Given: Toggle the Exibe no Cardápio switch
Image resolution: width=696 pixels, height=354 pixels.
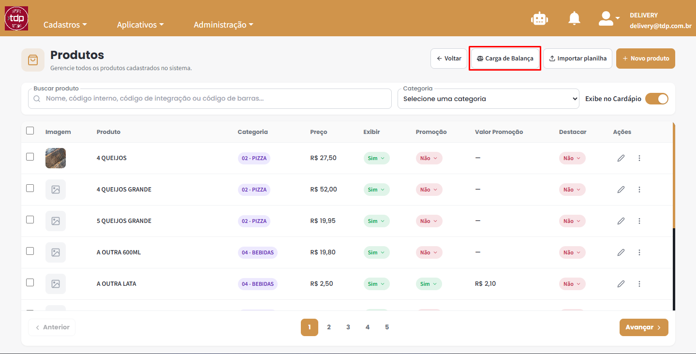Looking at the screenshot, I should [x=657, y=99].
